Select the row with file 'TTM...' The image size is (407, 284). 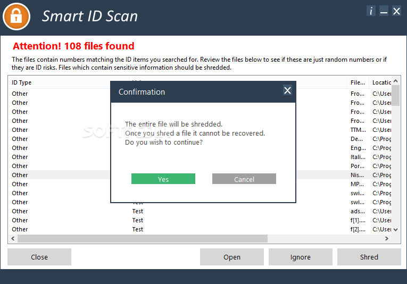click(201, 130)
